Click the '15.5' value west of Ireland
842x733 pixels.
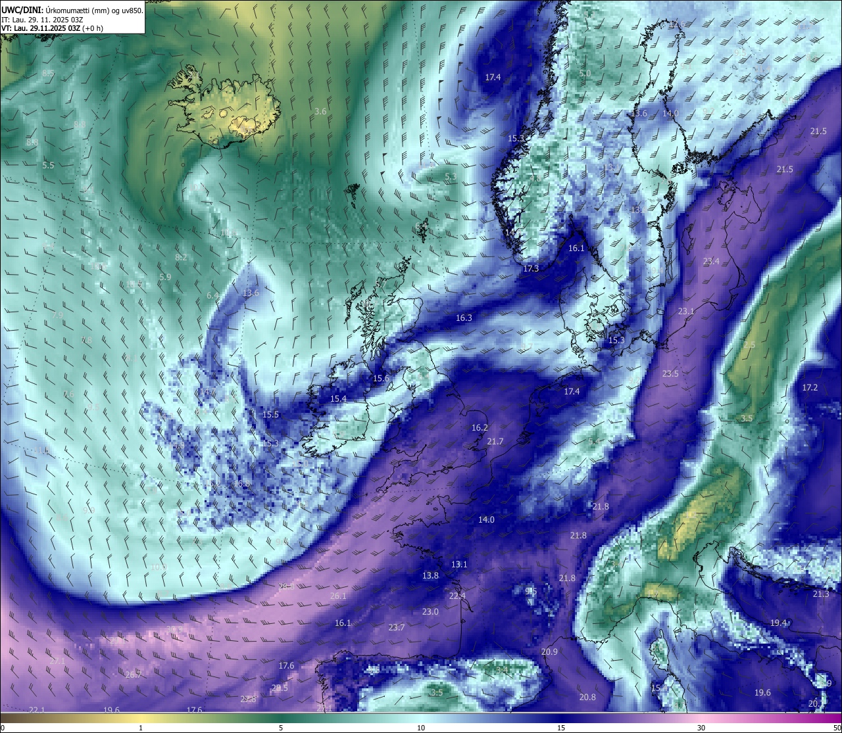coord(270,414)
